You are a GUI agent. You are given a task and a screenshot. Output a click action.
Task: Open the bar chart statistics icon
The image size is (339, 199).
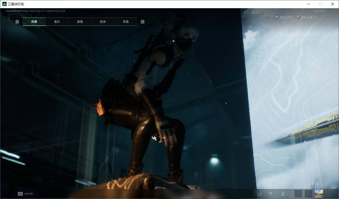(x=260, y=194)
